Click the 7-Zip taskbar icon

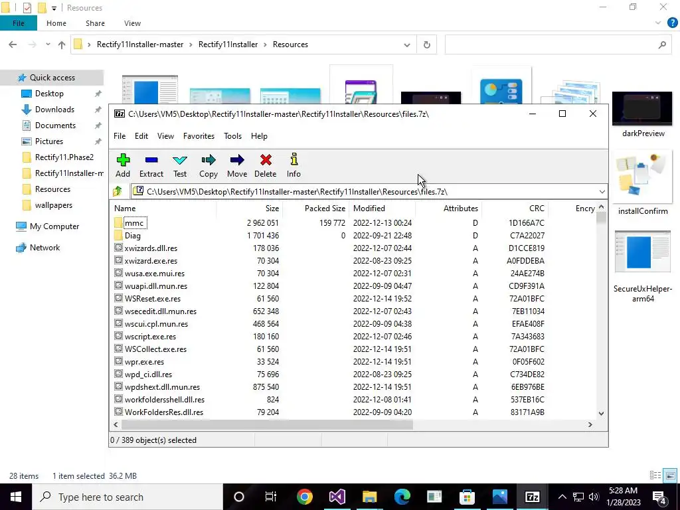click(x=532, y=497)
